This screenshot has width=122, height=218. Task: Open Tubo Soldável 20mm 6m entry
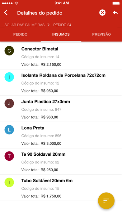(x=61, y=188)
